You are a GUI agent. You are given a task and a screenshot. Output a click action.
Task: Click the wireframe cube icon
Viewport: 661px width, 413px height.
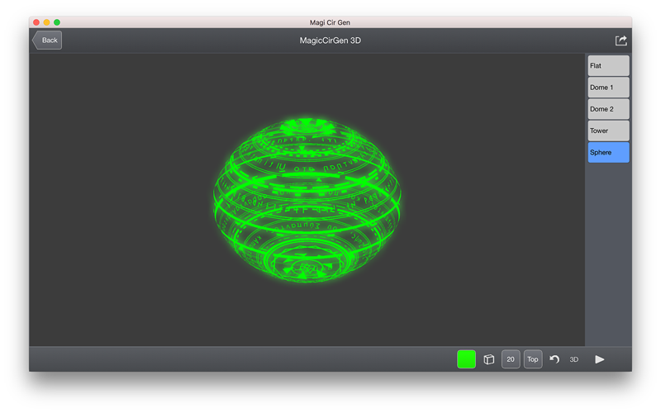click(x=488, y=359)
